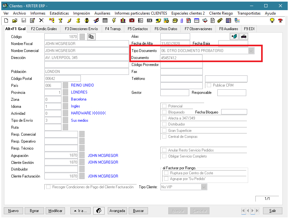Open the Archivo menu

[x=19, y=13]
